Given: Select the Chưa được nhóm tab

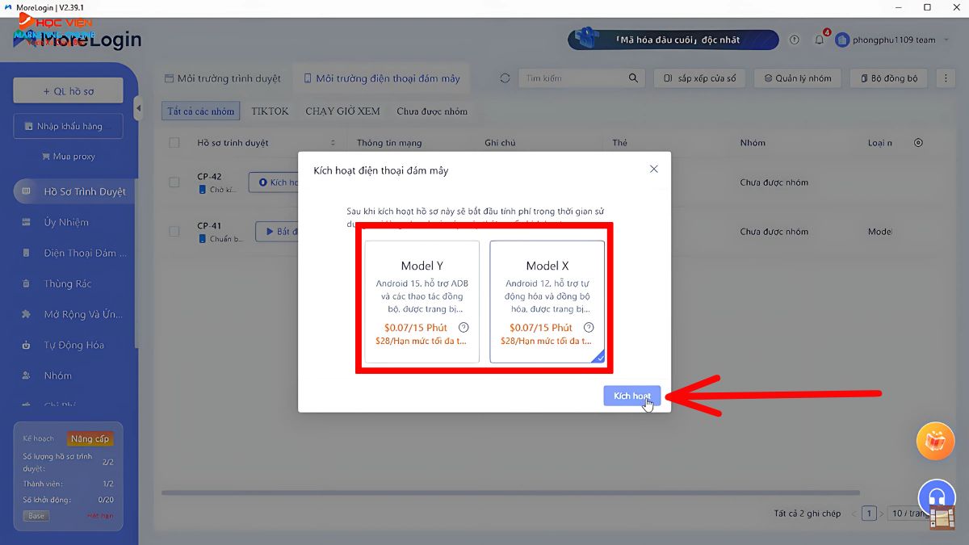Looking at the screenshot, I should [432, 111].
